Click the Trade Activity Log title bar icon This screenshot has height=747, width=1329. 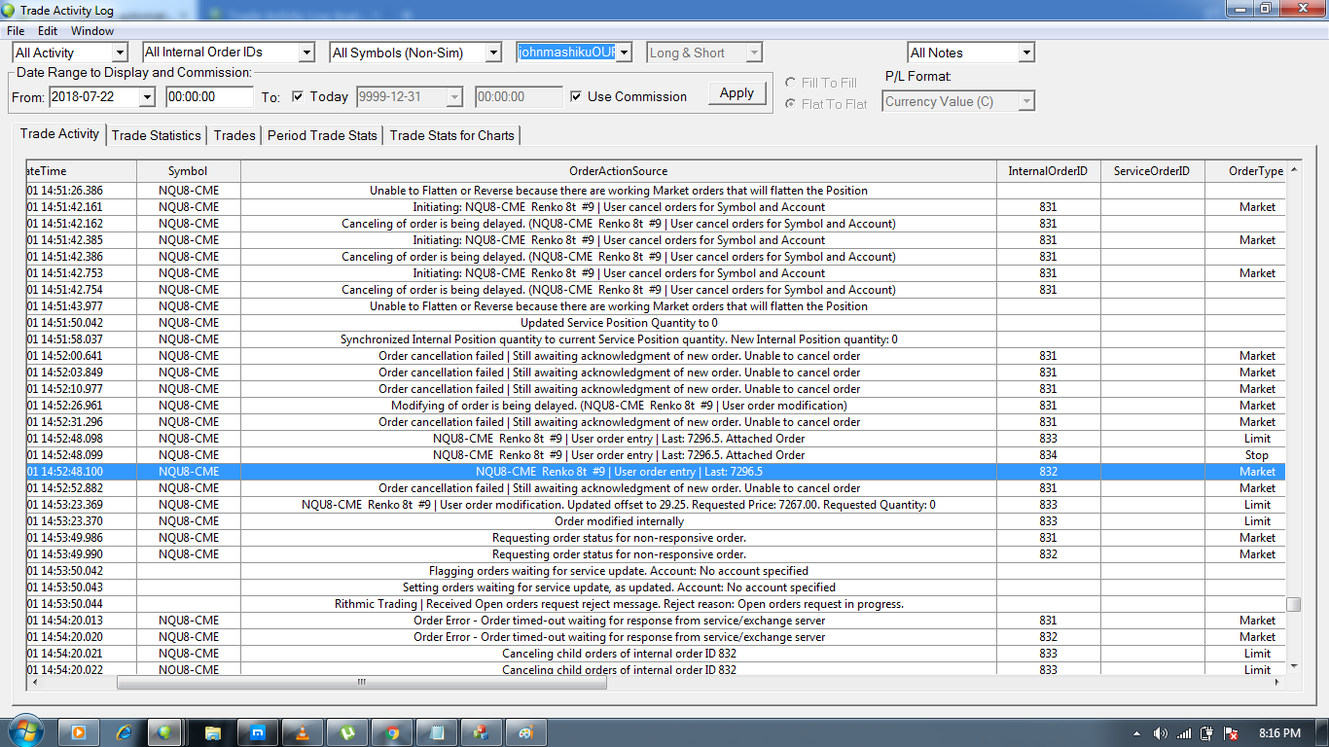[9, 11]
